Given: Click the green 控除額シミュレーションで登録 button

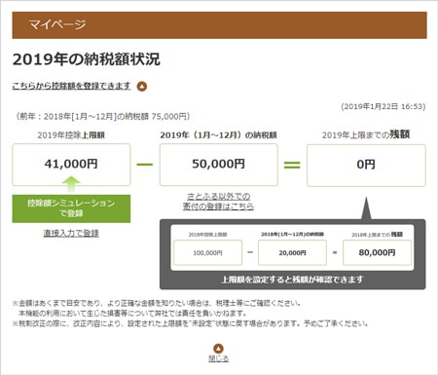Looking at the screenshot, I should click(x=71, y=208).
